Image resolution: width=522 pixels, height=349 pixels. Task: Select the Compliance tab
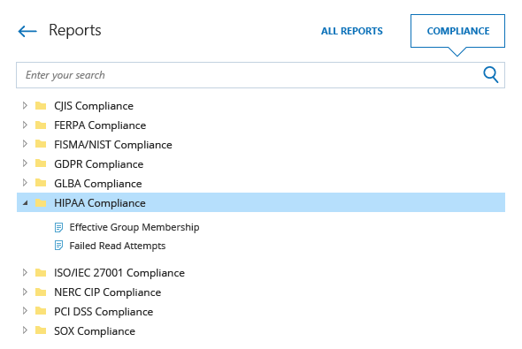coord(457,31)
